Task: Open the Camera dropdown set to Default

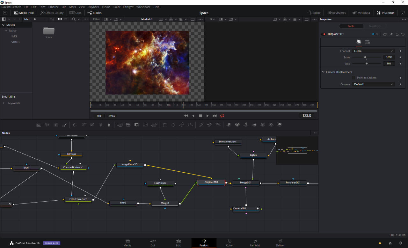Action: pyautogui.click(x=373, y=84)
